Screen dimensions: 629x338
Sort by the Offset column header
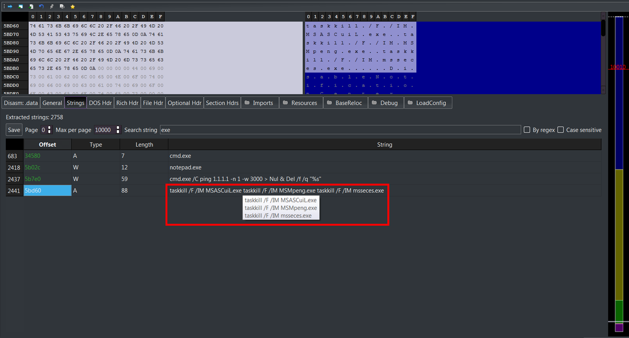point(48,144)
